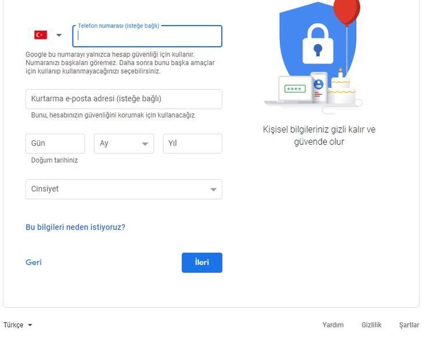Open the Cinsiyet gender dropdown
The height and width of the screenshot is (349, 447).
pyautogui.click(x=124, y=189)
